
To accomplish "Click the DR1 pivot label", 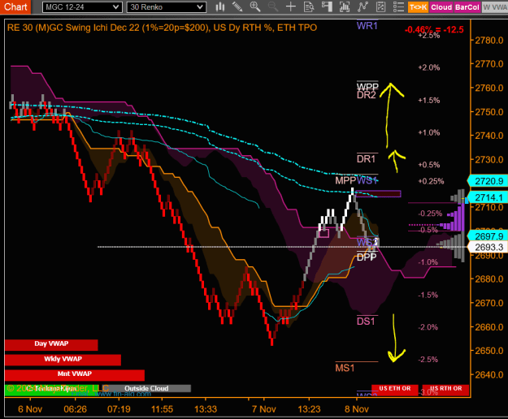I will point(366,159).
